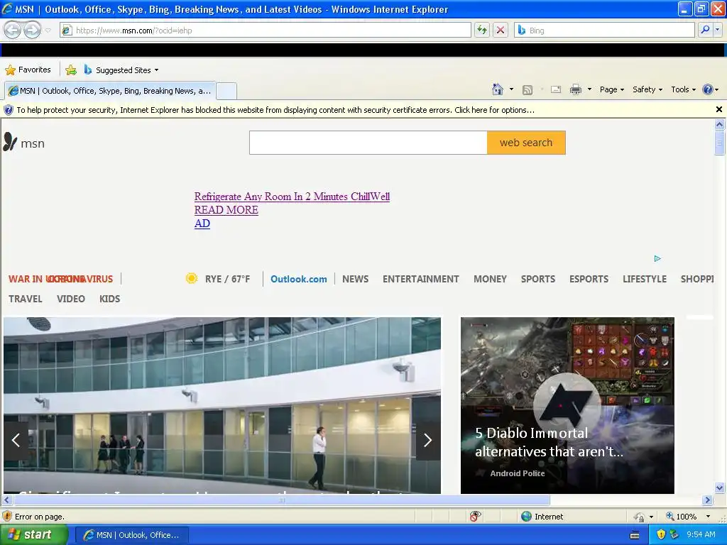Viewport: 727px width, 545px height.
Task: Expand print options dropdown arrow
Action: point(589,89)
